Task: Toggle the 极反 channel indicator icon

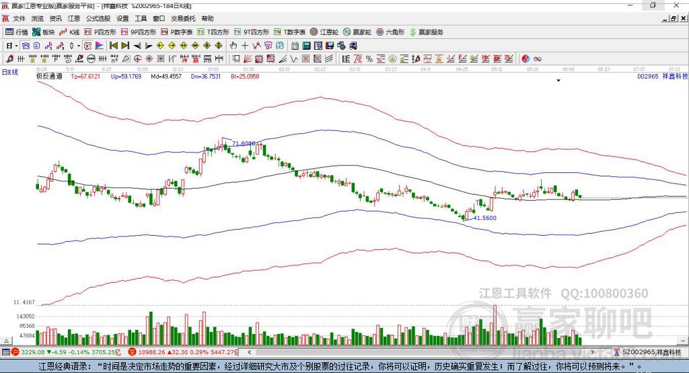Action: pyautogui.click(x=88, y=46)
